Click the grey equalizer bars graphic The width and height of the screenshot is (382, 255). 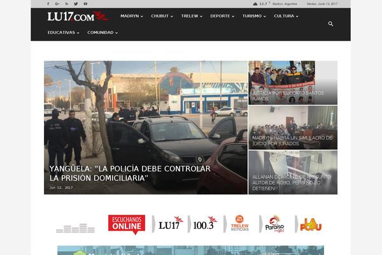coord(75,228)
